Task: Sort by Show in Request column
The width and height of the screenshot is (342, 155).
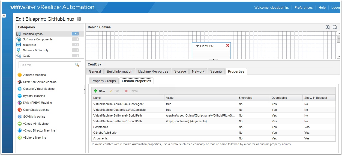Action: [x=319, y=98]
